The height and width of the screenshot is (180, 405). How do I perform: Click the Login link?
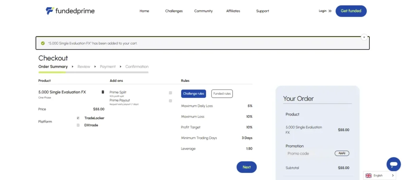pos(323,11)
